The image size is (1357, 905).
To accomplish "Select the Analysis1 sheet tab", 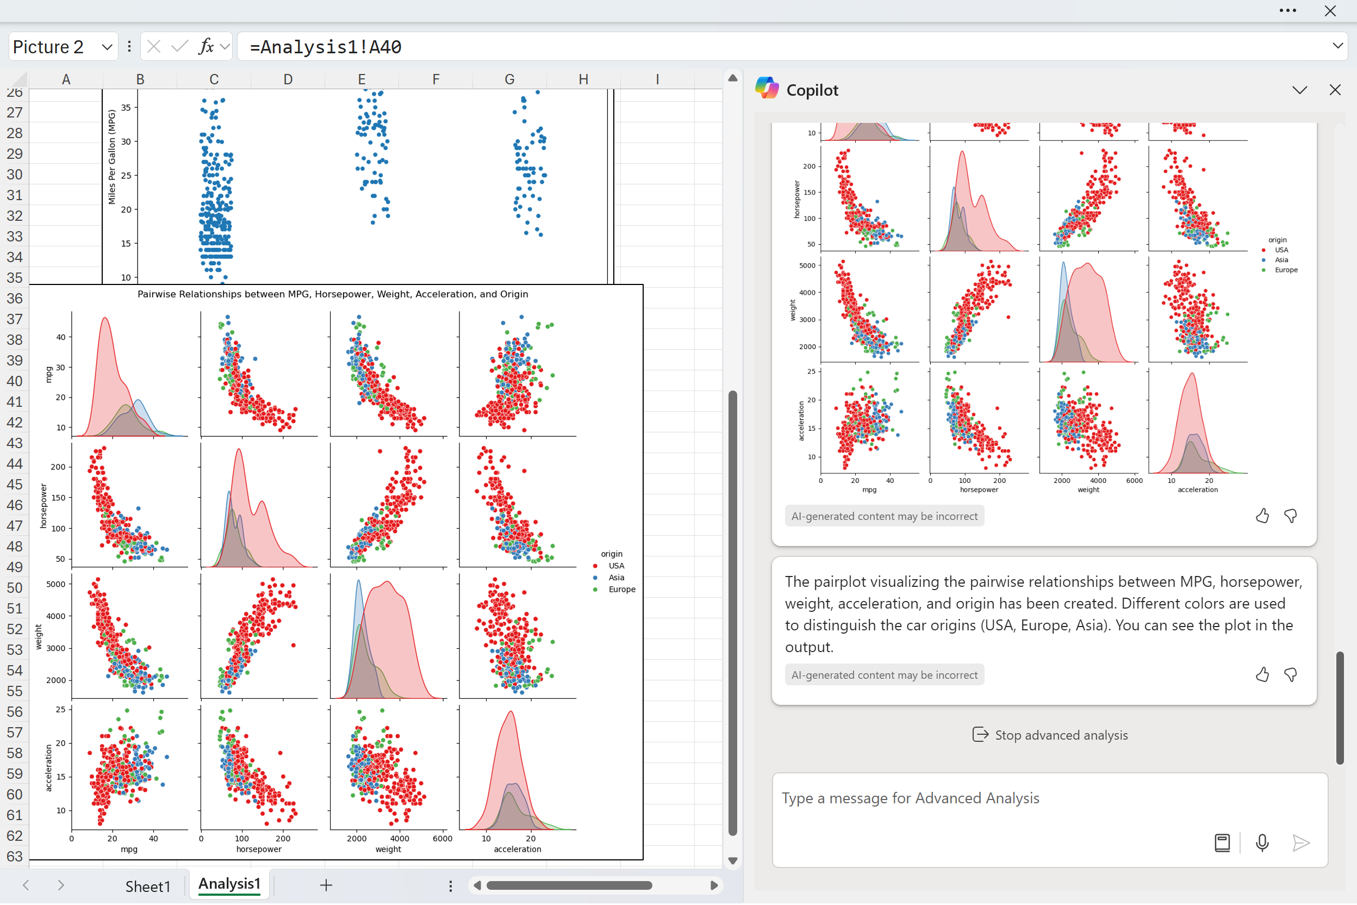I will tap(229, 884).
